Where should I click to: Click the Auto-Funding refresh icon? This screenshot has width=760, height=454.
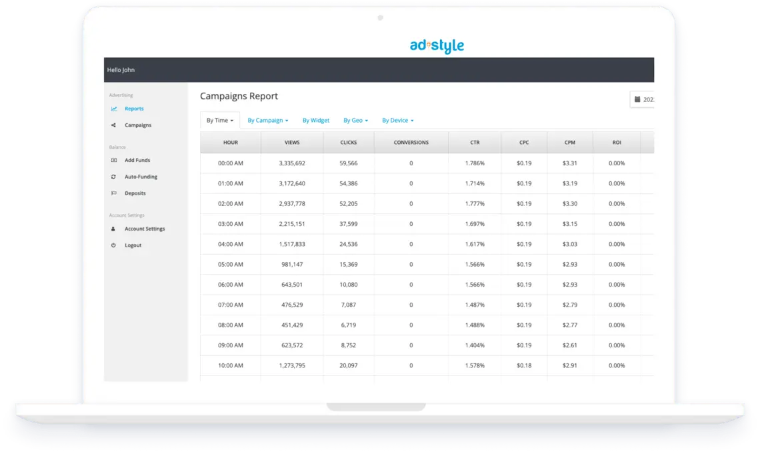tap(114, 177)
